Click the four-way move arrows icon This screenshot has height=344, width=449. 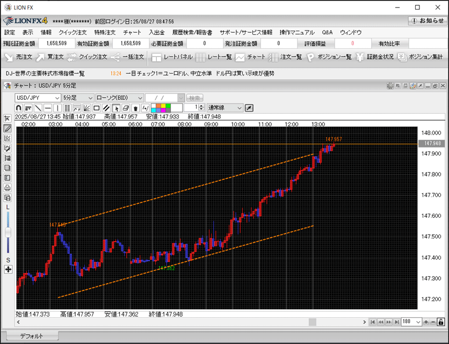(8, 269)
